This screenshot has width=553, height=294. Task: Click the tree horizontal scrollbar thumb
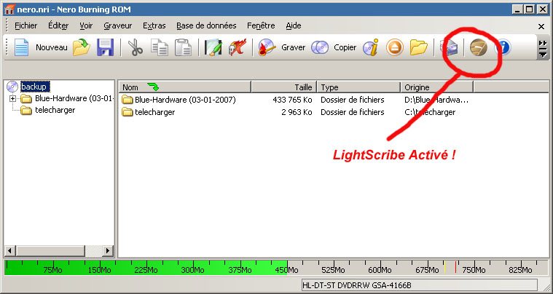pos(50,250)
